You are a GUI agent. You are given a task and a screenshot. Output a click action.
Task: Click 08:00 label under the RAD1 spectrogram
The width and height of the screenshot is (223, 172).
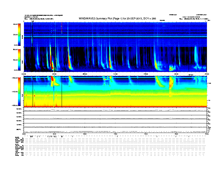(85, 74)
